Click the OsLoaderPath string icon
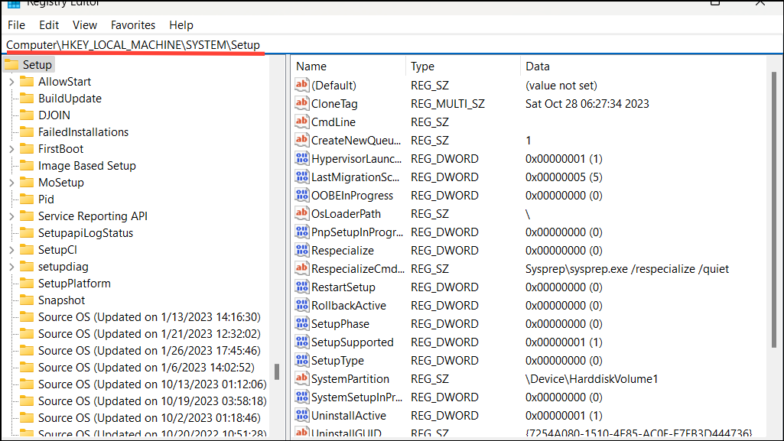Screen dimensions: 784x441 pos(301,213)
